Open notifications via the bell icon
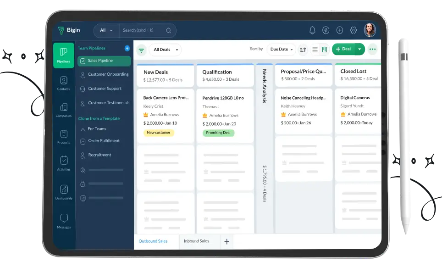Screen dimensions: 442x267 pyautogui.click(x=312, y=30)
